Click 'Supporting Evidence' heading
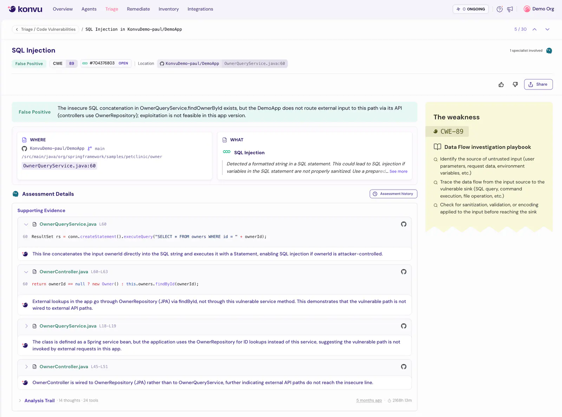The width and height of the screenshot is (562, 417). pyautogui.click(x=41, y=211)
